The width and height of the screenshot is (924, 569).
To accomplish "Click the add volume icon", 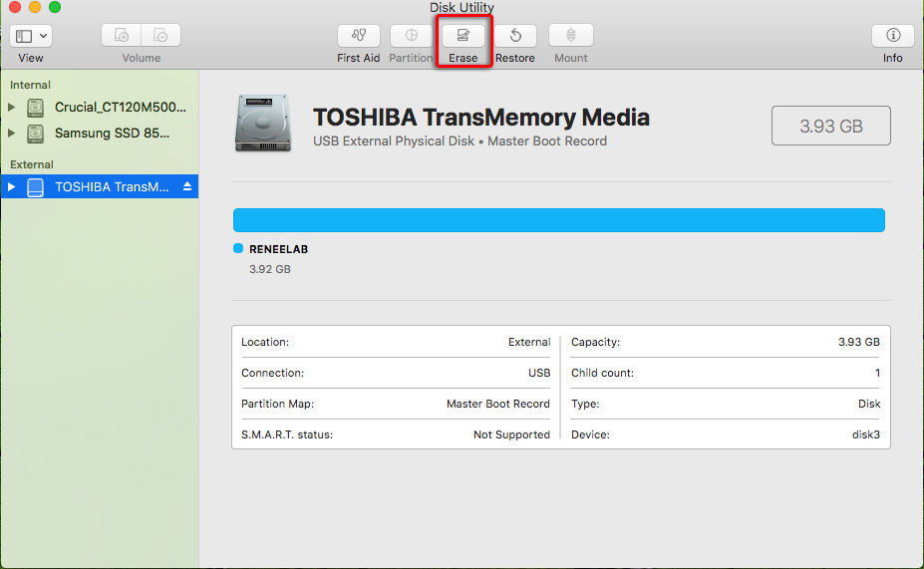I will (x=122, y=36).
